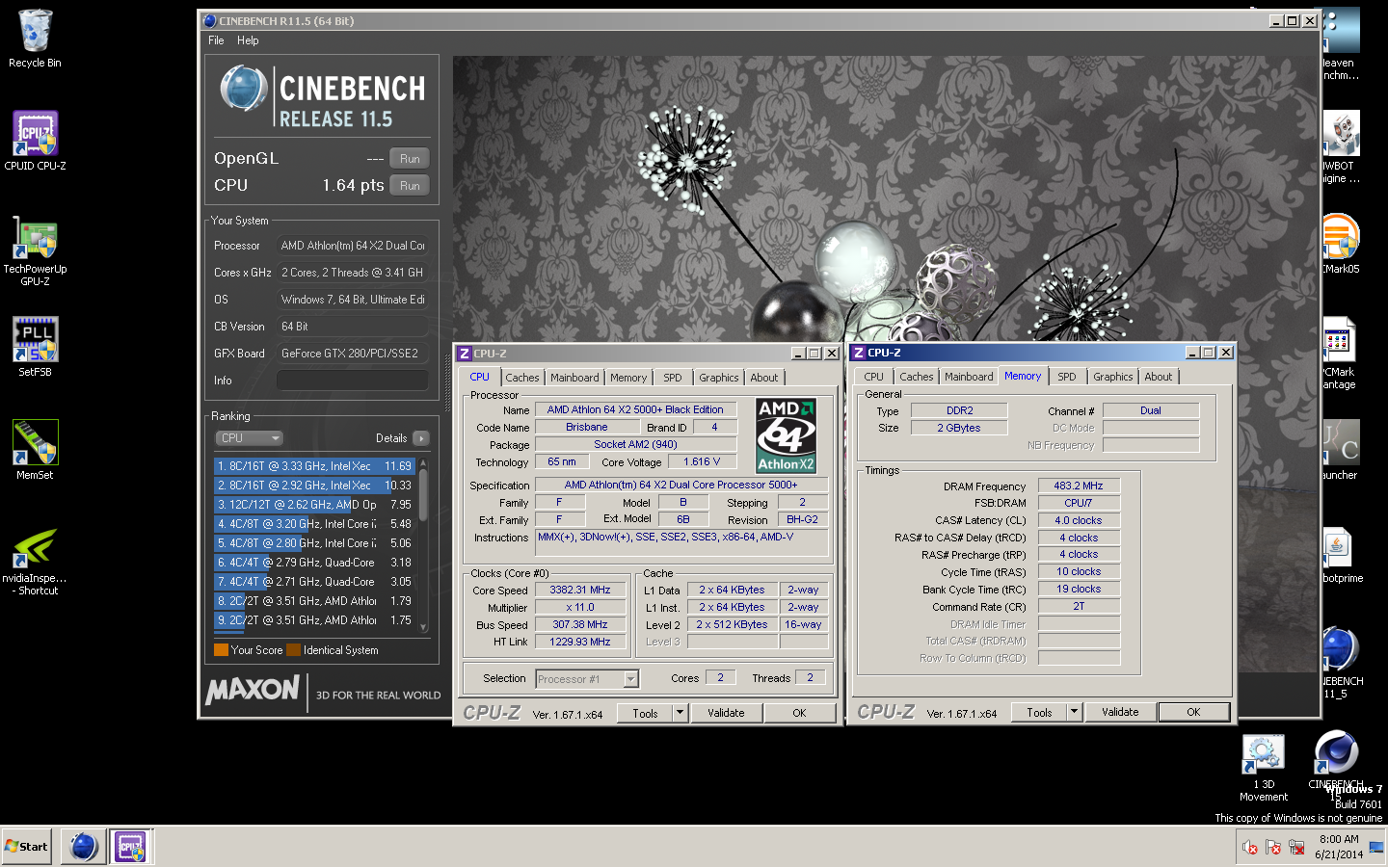The height and width of the screenshot is (867, 1388).
Task: Click the orange Your Score swatch
Action: [x=221, y=650]
